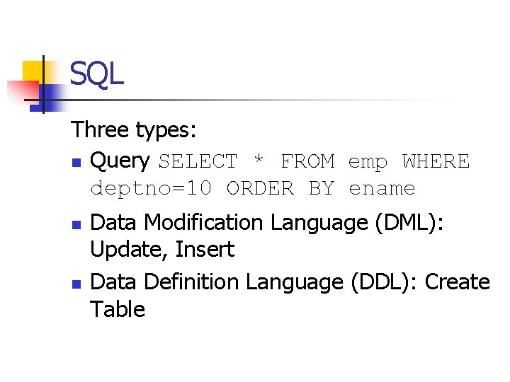Viewport: 510px width, 382px height.
Task: Click the "WHERE" keyword in the query
Action: [436, 162]
